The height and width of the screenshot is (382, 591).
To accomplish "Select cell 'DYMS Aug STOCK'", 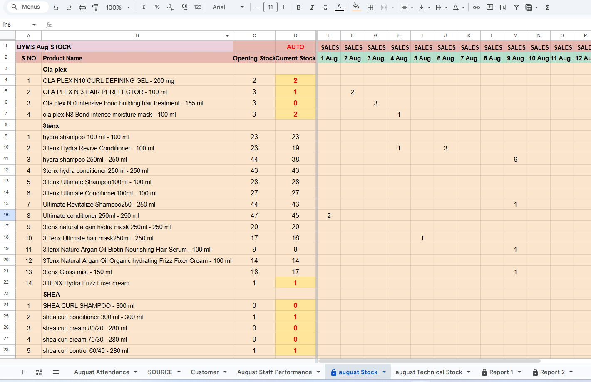I will coord(124,46).
